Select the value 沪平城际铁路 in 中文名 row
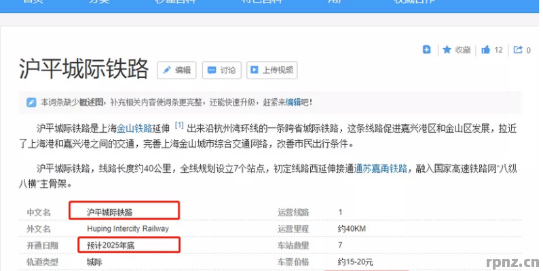 tap(109, 212)
